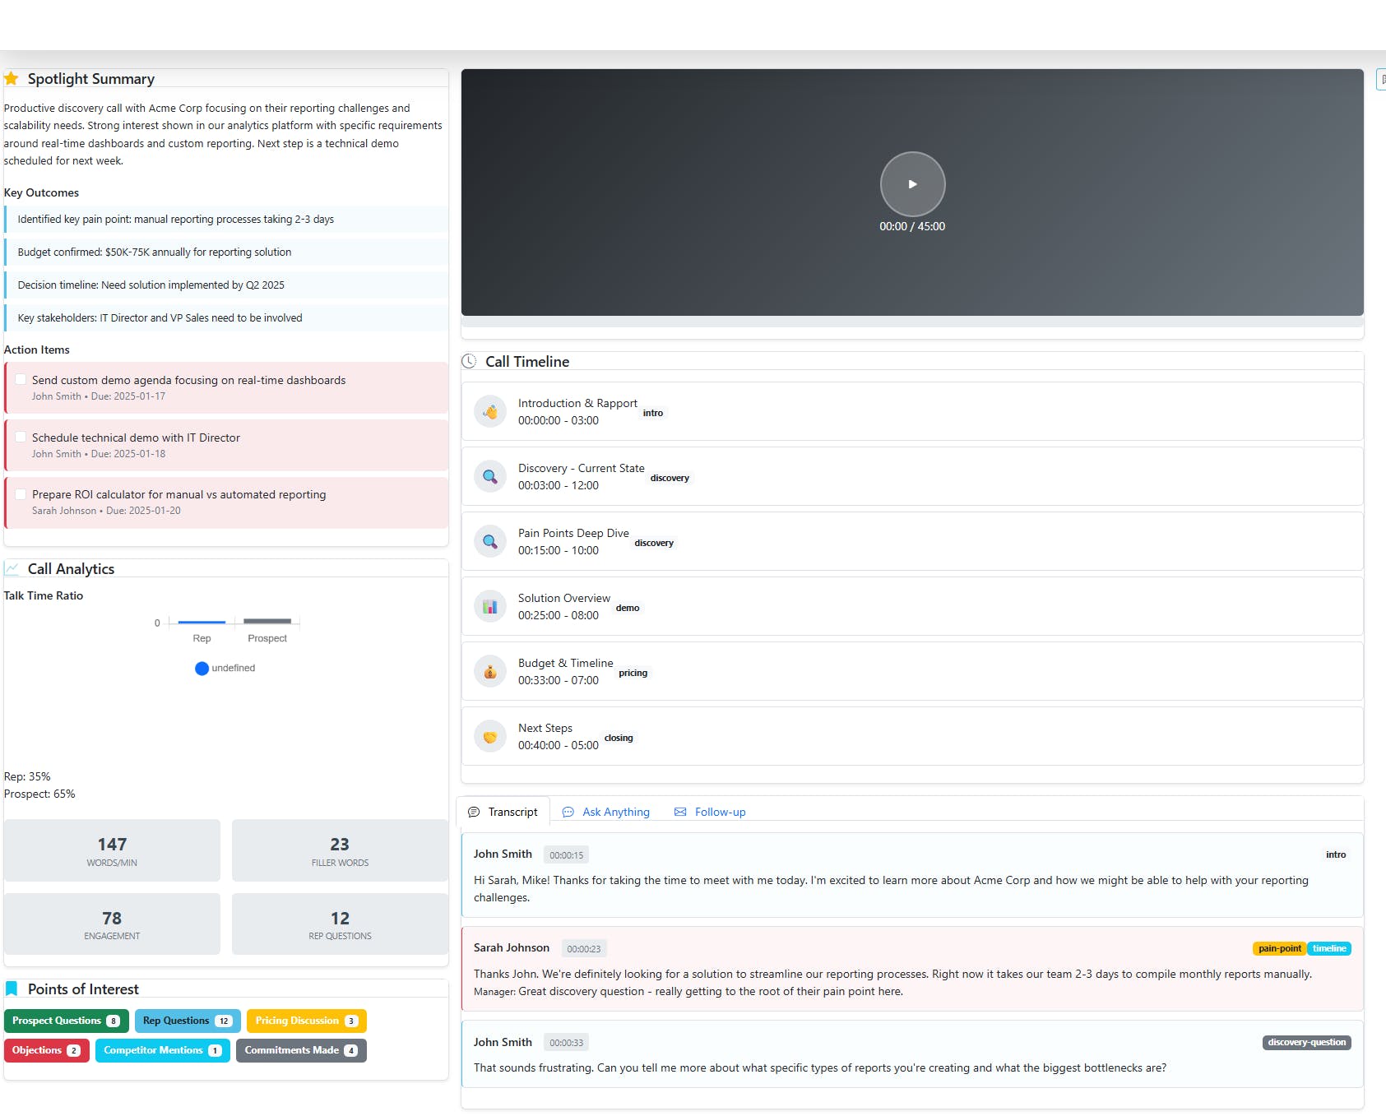Click the intro tag on first transcript message
Image resolution: width=1386 pixels, height=1116 pixels.
1336,854
